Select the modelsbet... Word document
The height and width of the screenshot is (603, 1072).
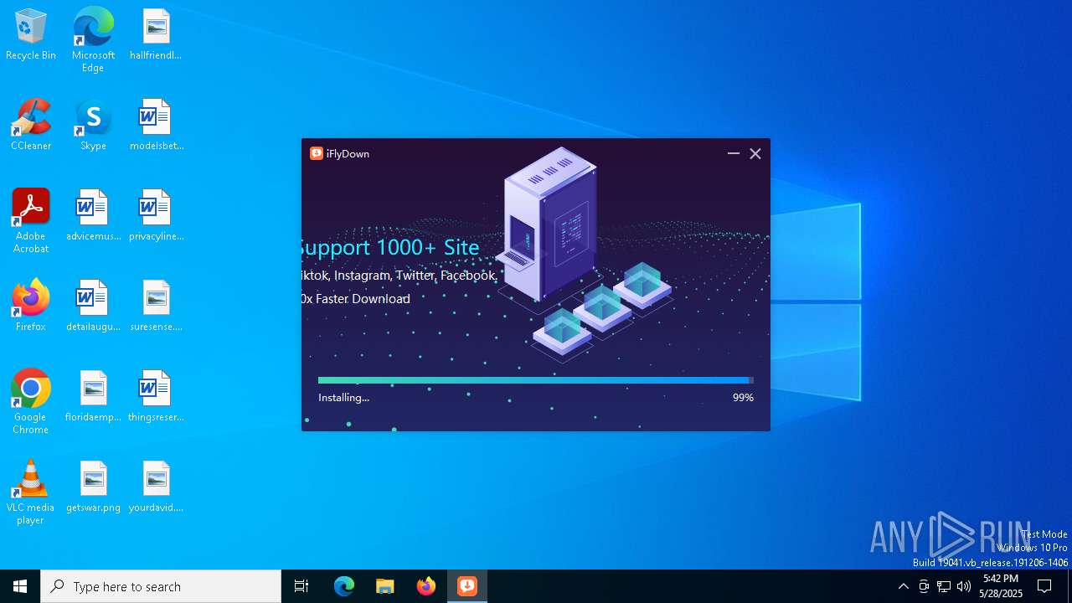(156, 125)
